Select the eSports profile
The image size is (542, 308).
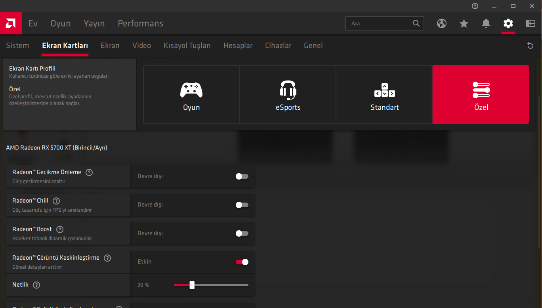288,95
